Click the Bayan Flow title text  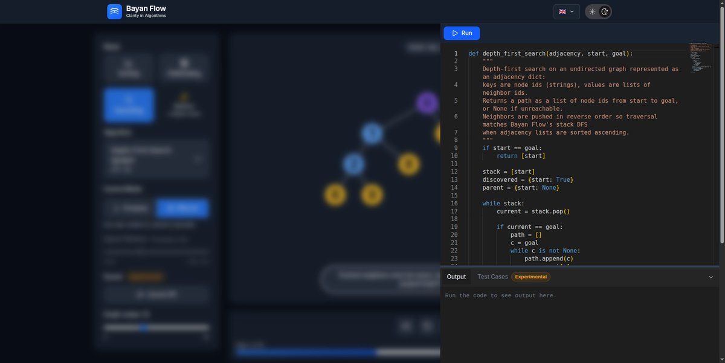coord(146,8)
